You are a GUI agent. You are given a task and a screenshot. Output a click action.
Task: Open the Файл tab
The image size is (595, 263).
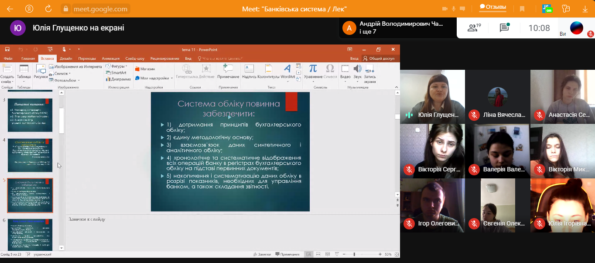8,58
